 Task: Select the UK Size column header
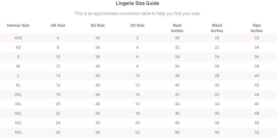58,25
